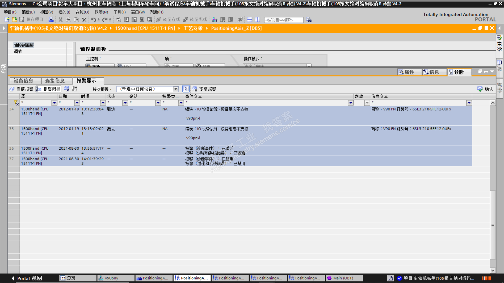Switch to Portal view link
Screen dimensions: 504x283
[27, 278]
